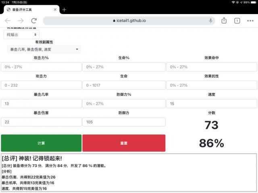This screenshot has width=258, height=193.
Task: Open the 纯输出 preset dropdown
Action: pyautogui.click(x=21, y=35)
